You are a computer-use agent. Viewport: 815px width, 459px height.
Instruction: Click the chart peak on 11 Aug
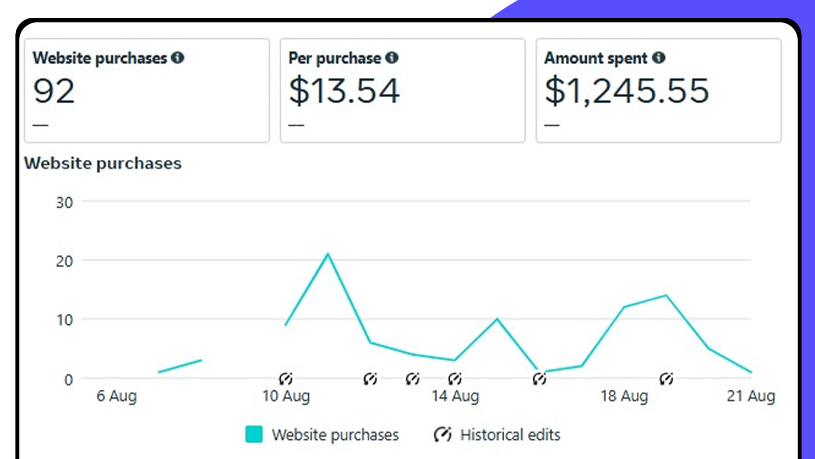pyautogui.click(x=328, y=254)
